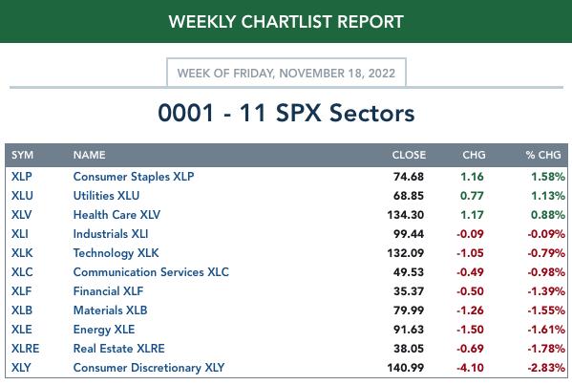
Task: Select the XLI symbol
Action: coord(20,234)
